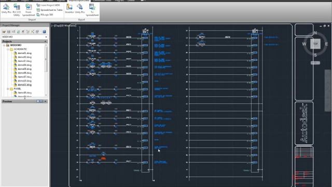Click the Plot/Publish icon in Project Manager
This screenshot has height=187, width=332.
point(37,32)
